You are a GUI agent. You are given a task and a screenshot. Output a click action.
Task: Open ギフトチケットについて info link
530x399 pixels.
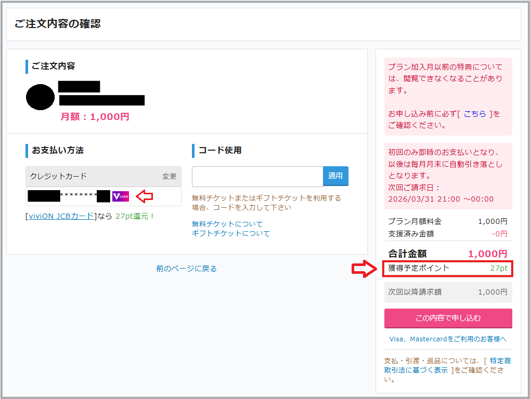point(231,233)
